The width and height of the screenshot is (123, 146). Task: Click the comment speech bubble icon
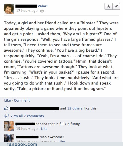pyautogui.click(x=7, y=116)
